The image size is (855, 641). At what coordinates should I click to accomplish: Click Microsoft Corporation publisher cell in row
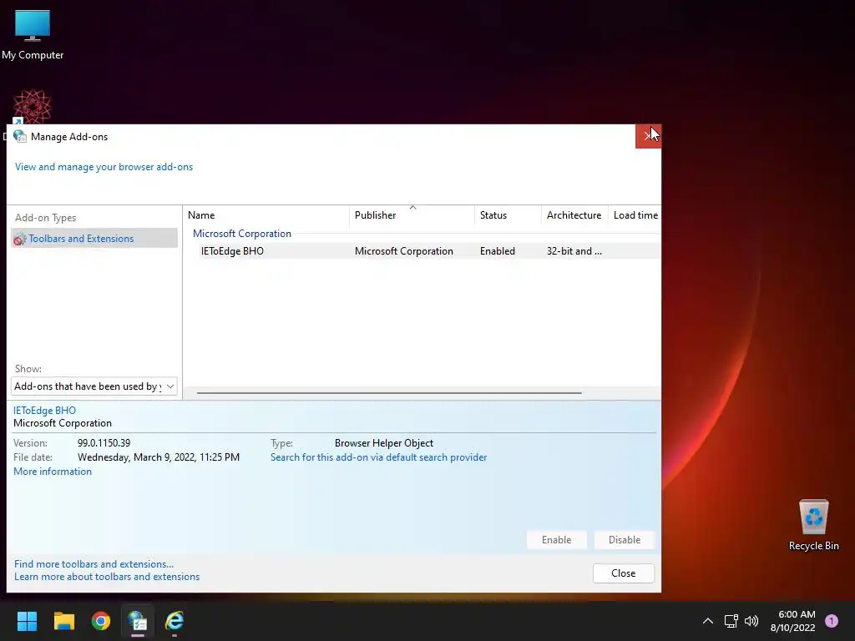(x=403, y=251)
